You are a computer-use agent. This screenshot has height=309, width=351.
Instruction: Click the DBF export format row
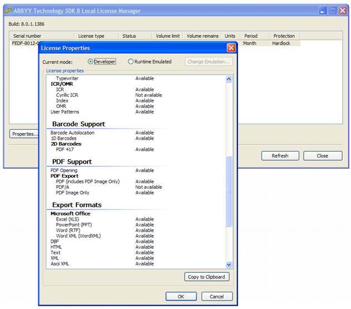(102, 242)
